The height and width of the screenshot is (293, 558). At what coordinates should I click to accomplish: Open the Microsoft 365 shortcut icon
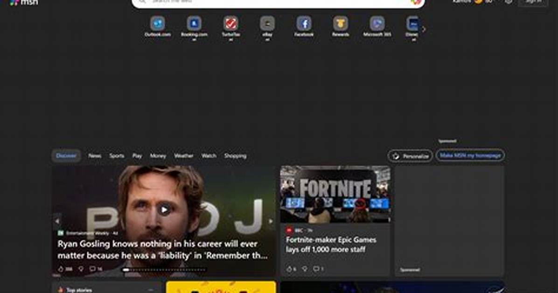click(377, 23)
